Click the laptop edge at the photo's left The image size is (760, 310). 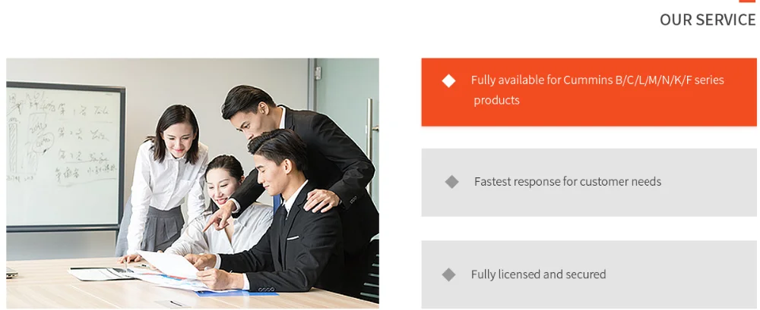11,273
